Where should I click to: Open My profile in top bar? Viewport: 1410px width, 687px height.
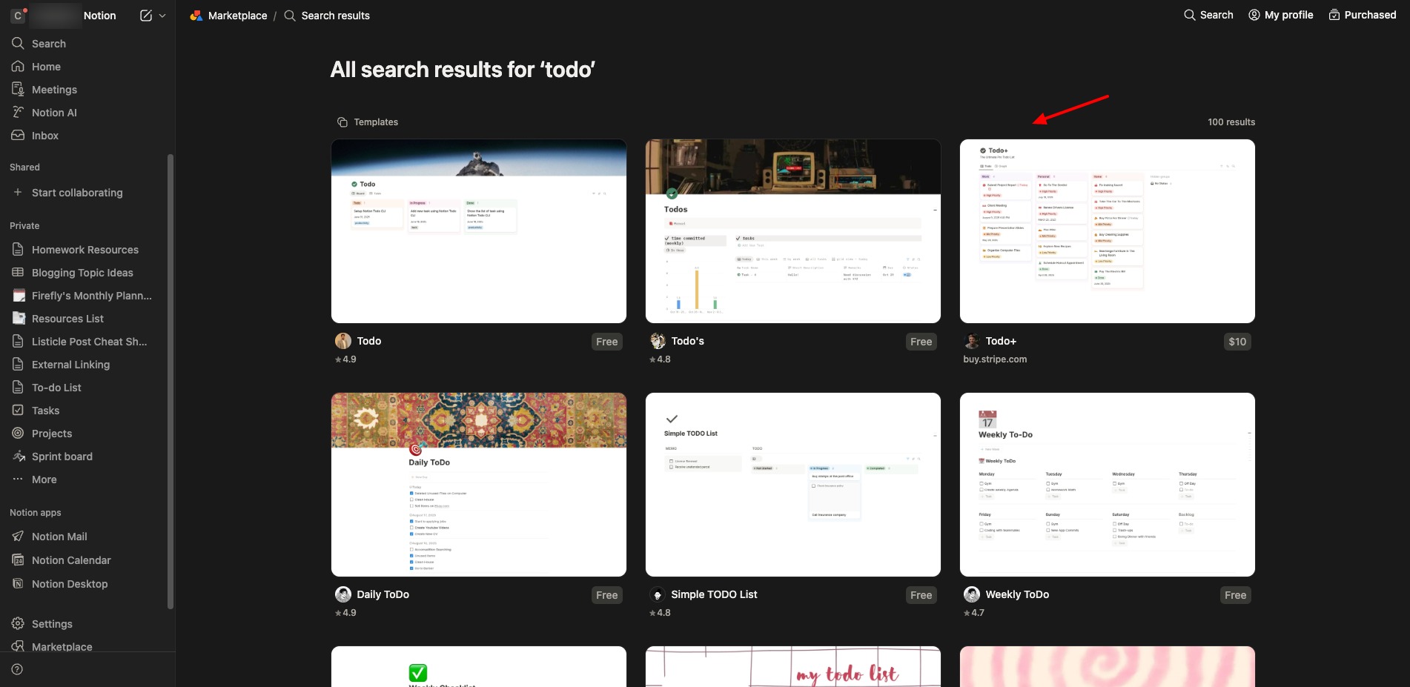tap(1281, 15)
